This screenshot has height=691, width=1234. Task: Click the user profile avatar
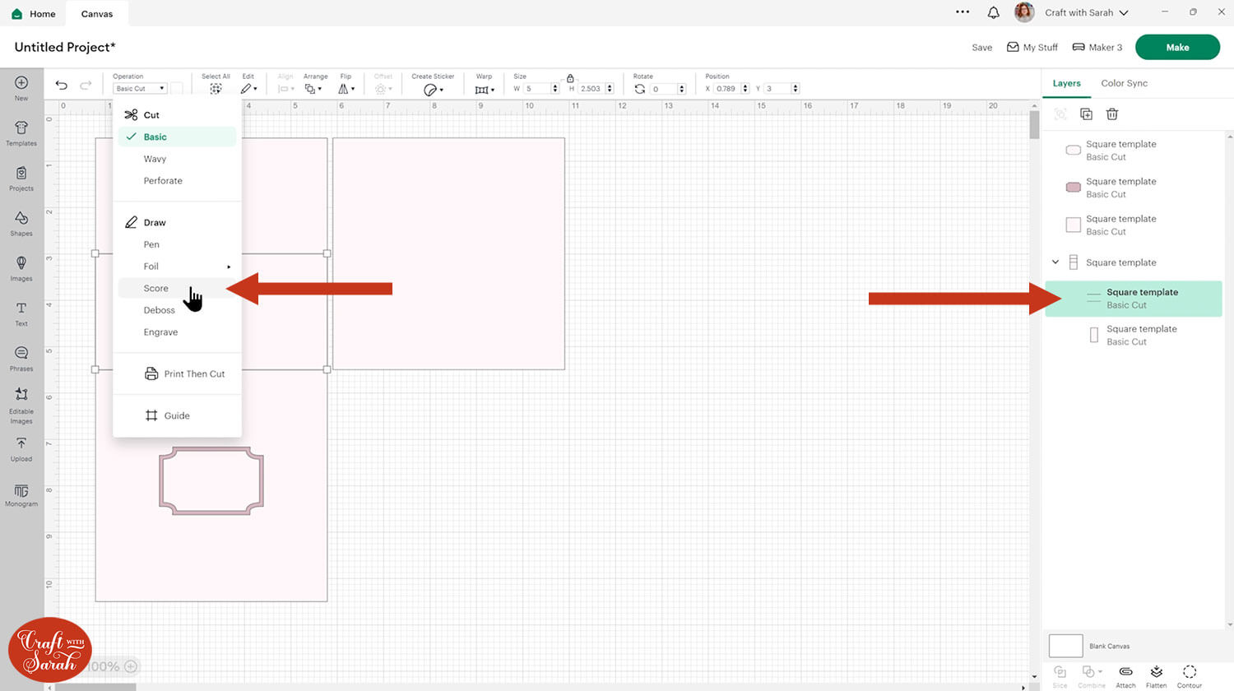1024,12
